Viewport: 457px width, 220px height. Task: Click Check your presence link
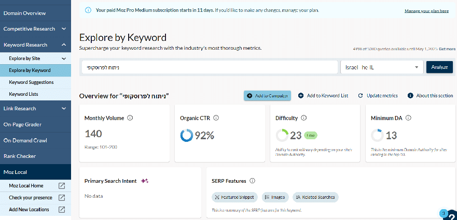point(31,198)
